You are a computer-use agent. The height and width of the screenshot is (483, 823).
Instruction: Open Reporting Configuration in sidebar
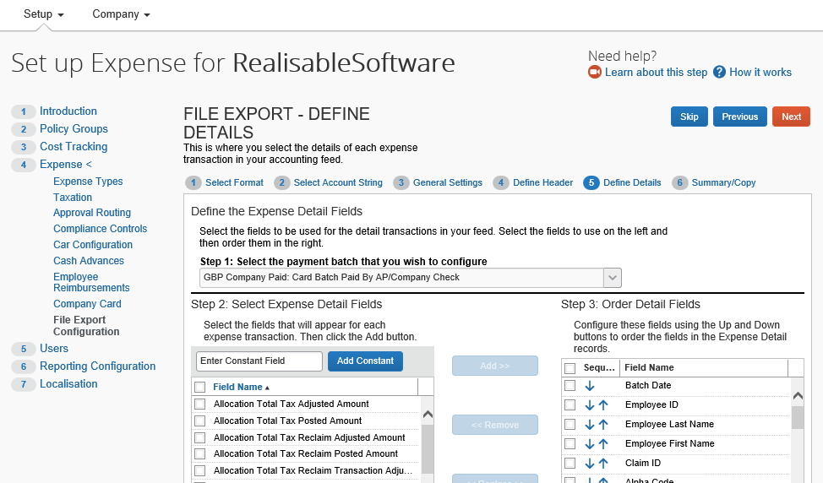pyautogui.click(x=97, y=366)
